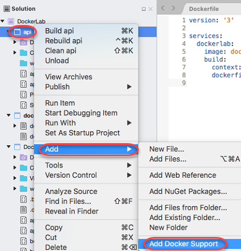Click the DockerLab solution icon
Viewport: 241px width, 251px height.
point(11,21)
